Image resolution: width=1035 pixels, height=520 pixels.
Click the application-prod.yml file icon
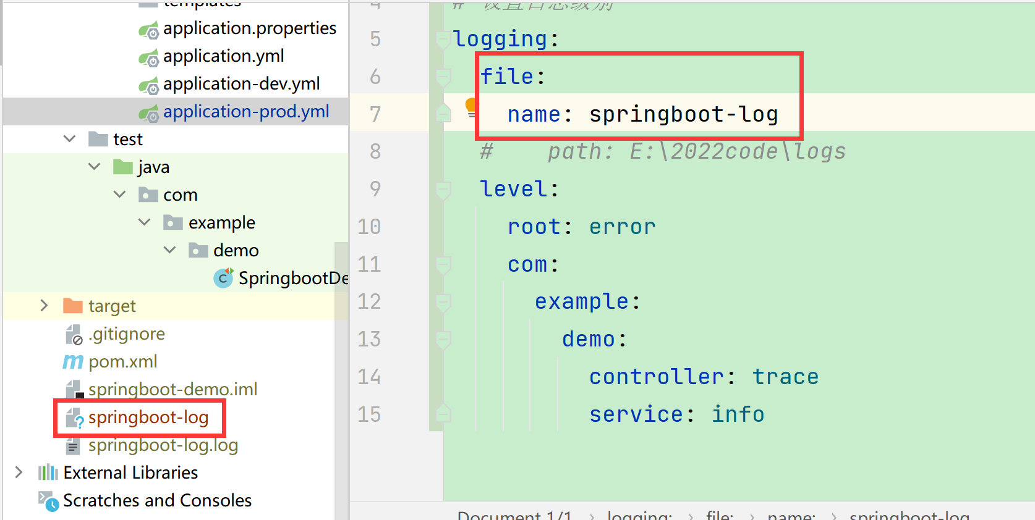point(148,112)
